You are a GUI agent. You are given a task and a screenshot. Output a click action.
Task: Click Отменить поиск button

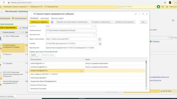(x=48, y=55)
